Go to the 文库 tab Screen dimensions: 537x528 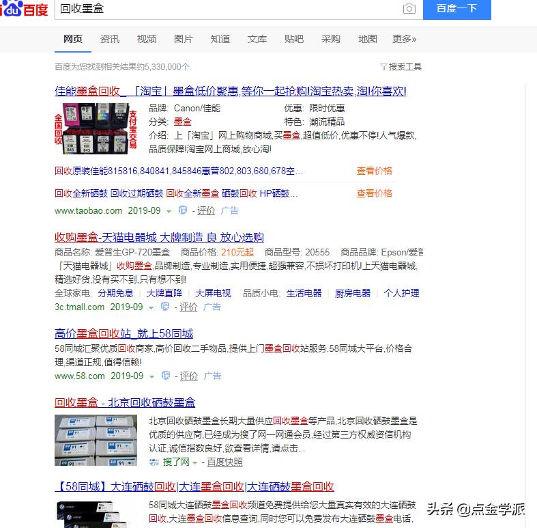point(257,39)
